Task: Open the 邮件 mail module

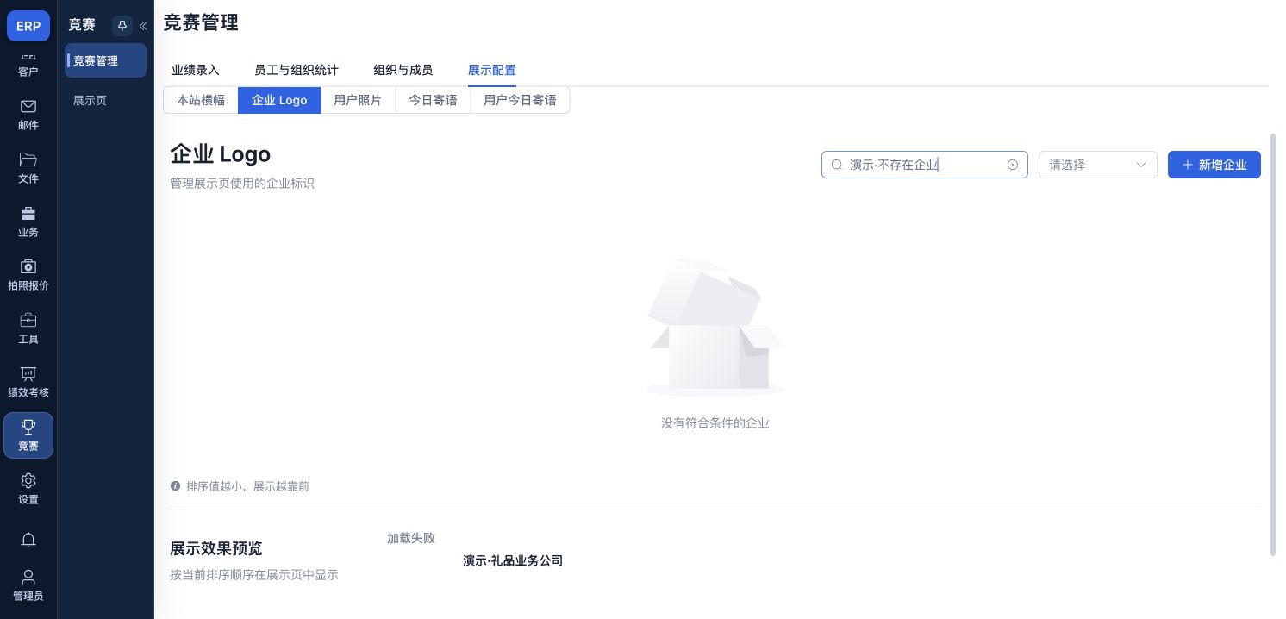Action: 28,115
